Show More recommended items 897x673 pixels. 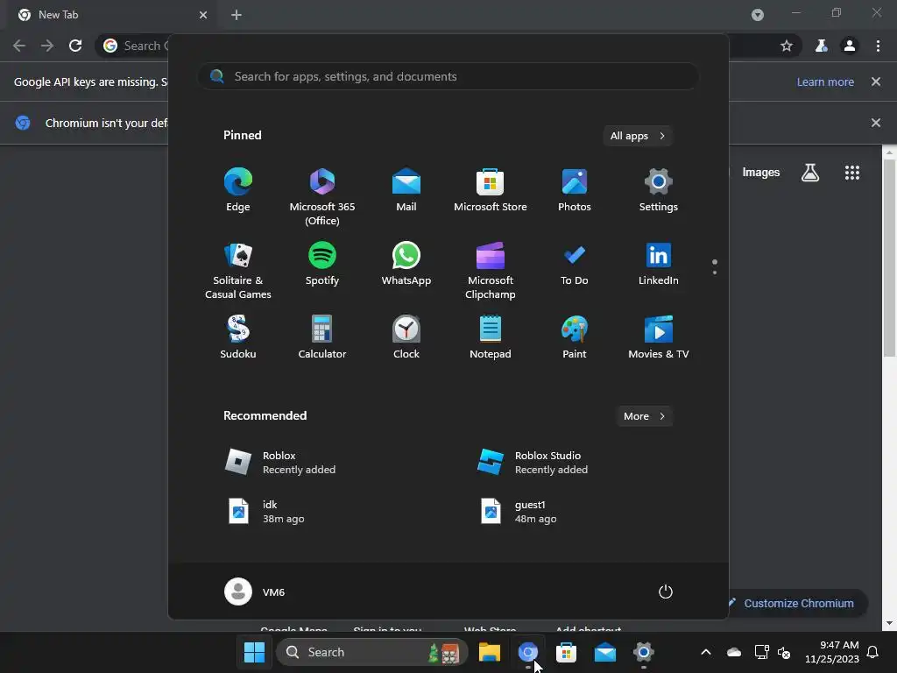(644, 416)
